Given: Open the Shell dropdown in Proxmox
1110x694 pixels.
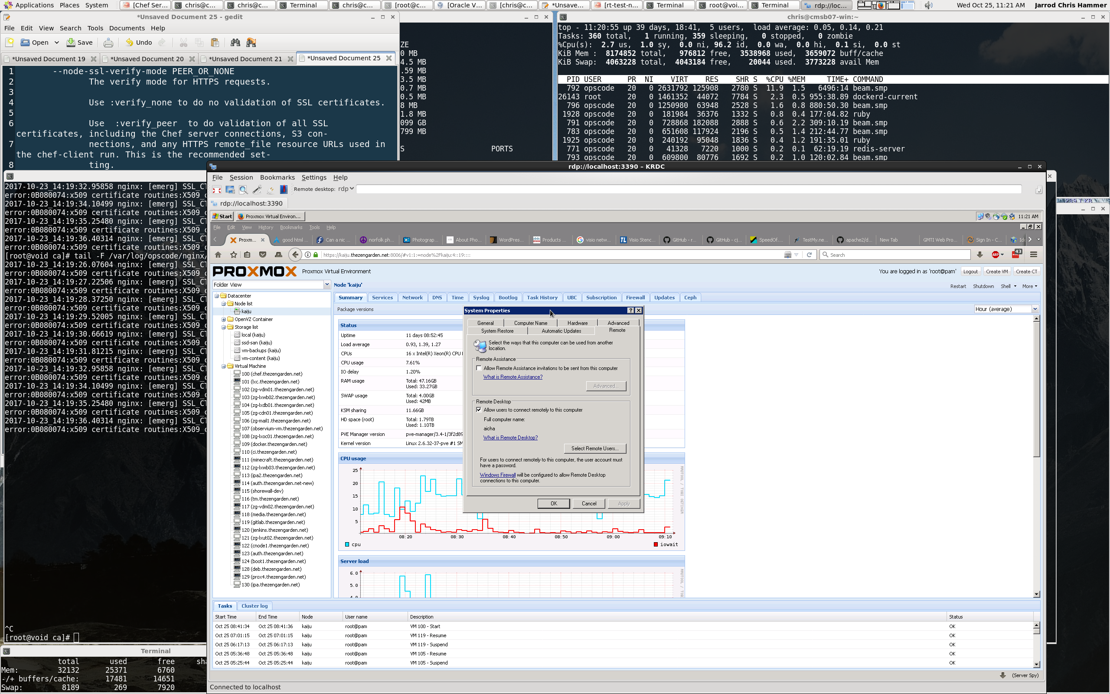Looking at the screenshot, I should pos(1008,286).
